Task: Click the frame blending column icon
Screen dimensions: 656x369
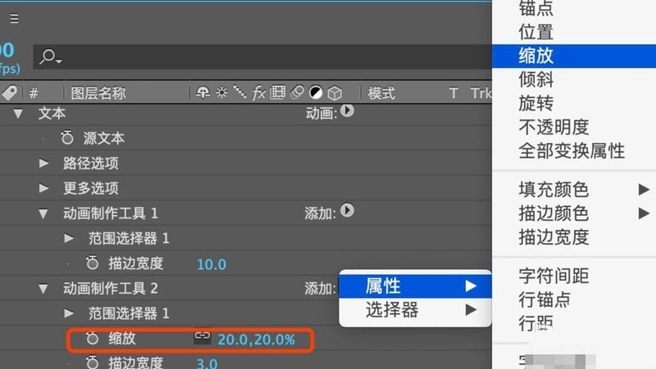Action: point(277,92)
